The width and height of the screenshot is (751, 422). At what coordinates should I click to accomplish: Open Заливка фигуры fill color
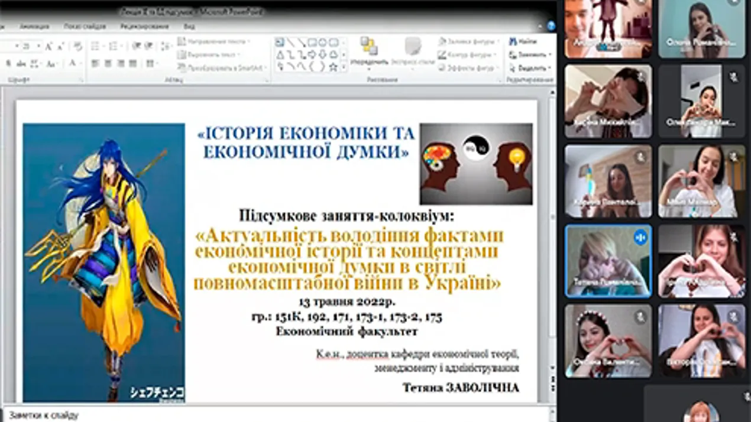468,42
